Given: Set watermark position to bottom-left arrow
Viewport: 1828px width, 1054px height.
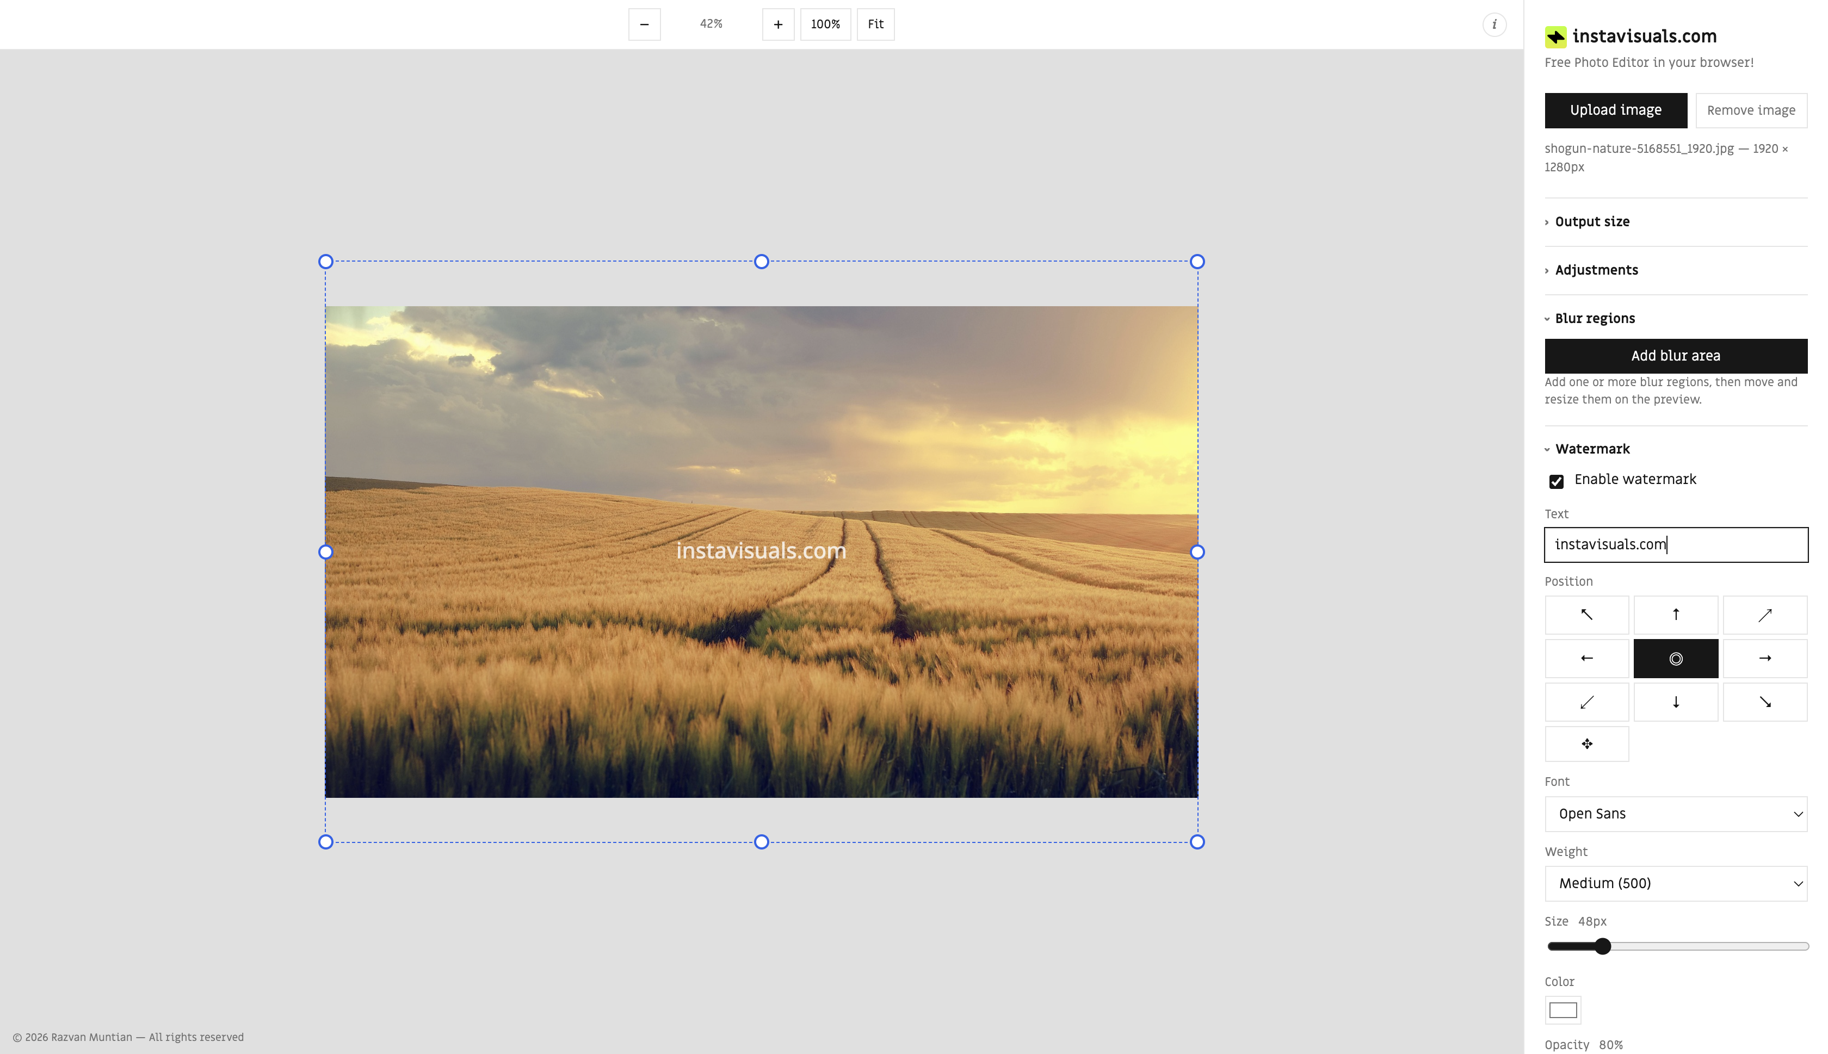Looking at the screenshot, I should coord(1586,702).
